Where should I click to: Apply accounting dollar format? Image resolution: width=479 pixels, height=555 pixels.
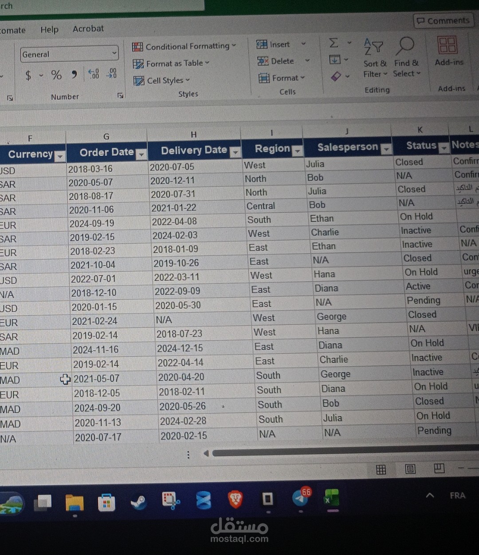click(x=28, y=75)
